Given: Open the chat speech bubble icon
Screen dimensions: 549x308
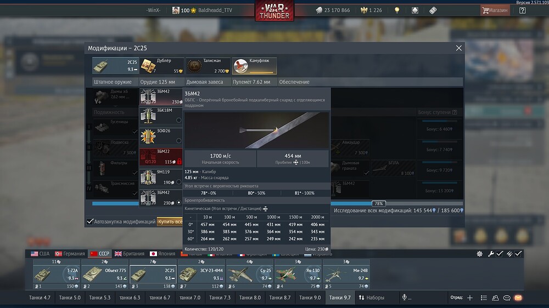Looking at the screenshot, I should coord(507,298).
